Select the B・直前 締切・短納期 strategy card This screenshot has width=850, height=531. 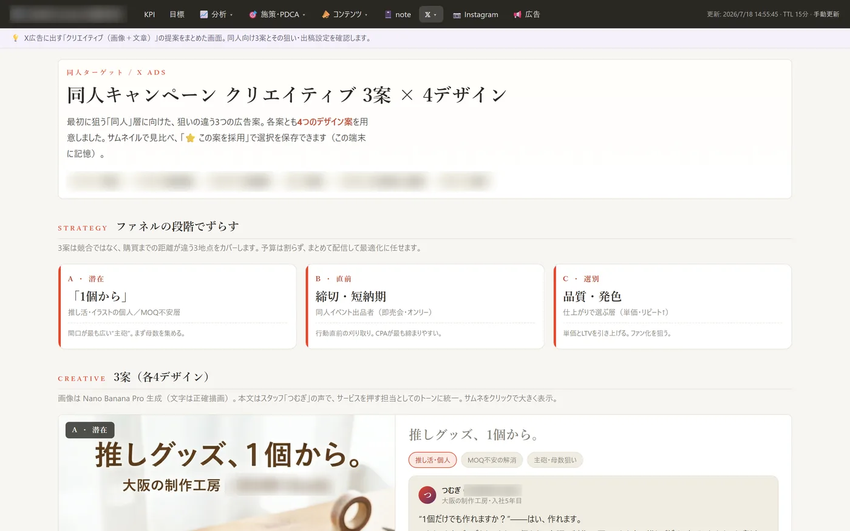point(425,306)
